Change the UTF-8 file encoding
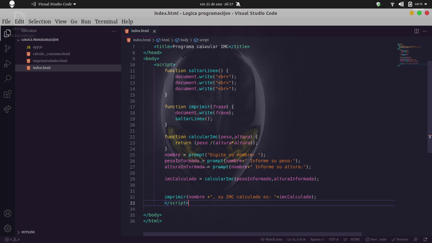Viewport: 432px width, 243px height. 334,240
